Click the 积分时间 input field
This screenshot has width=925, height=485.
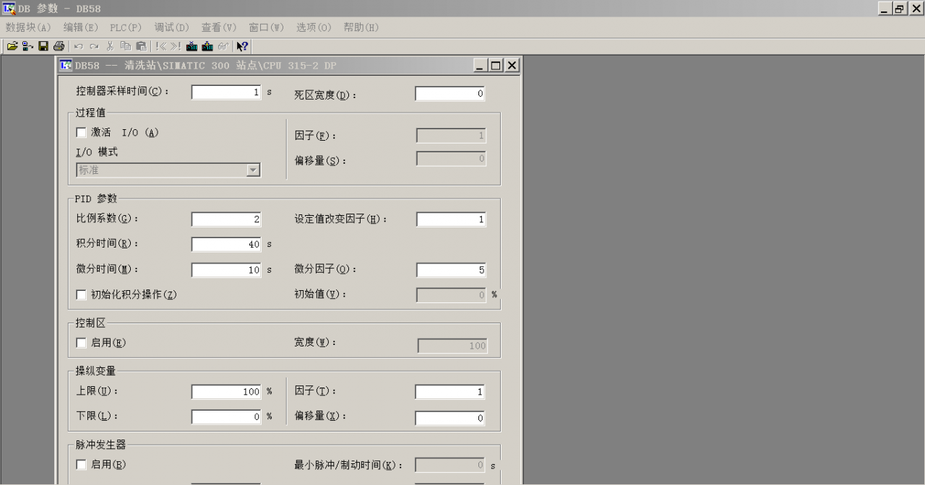point(226,245)
